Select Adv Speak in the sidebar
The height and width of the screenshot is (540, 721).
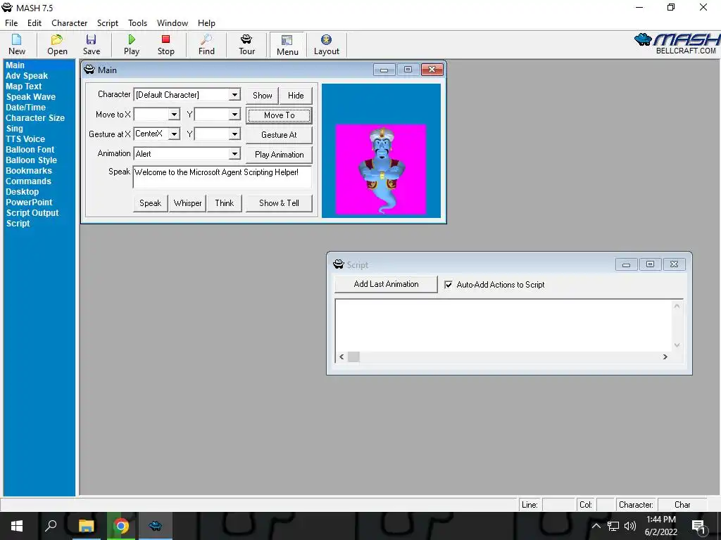click(x=27, y=76)
